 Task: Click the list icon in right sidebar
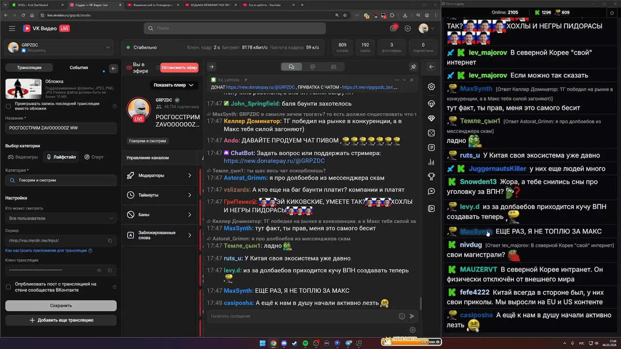[431, 147]
